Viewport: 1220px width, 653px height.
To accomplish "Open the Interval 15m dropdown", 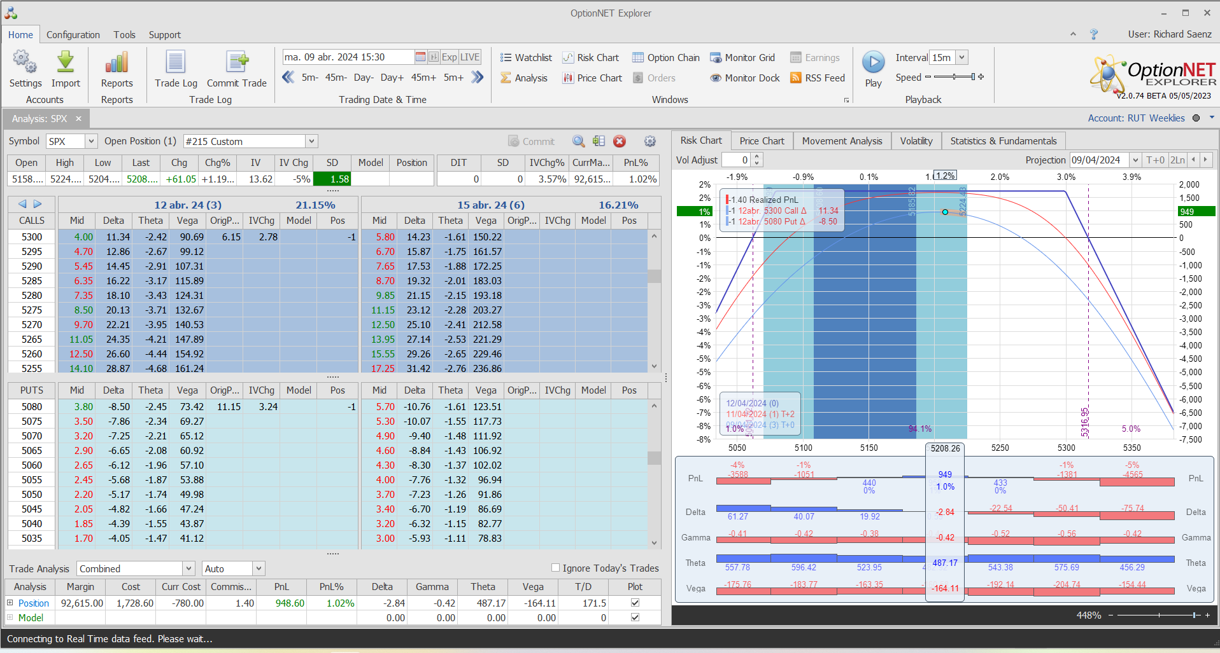I will 961,57.
